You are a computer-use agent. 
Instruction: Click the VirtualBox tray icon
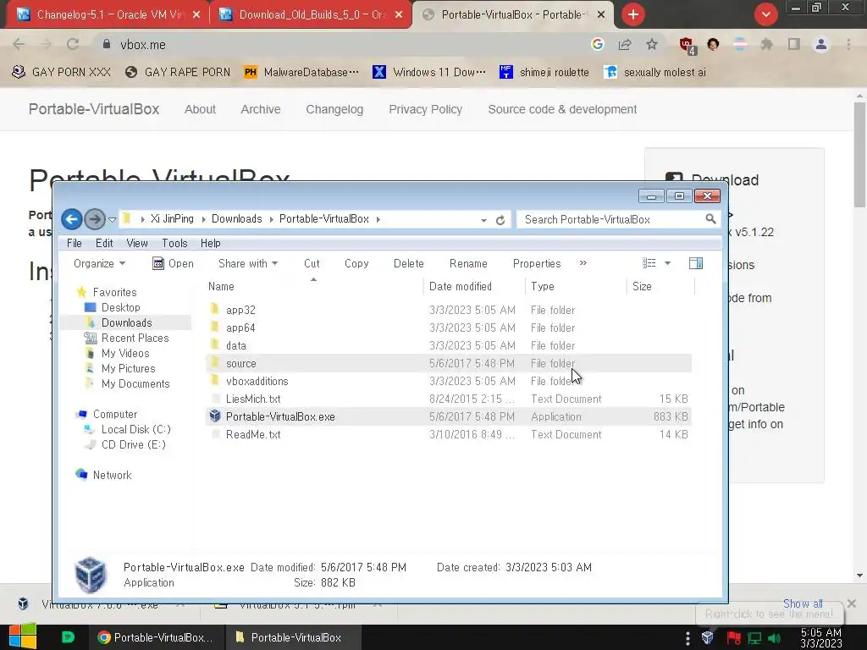click(707, 638)
